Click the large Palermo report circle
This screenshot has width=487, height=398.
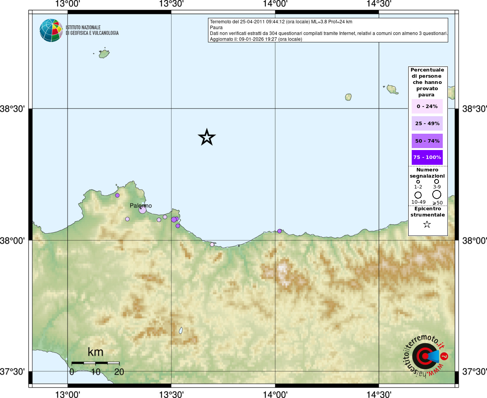(142, 210)
